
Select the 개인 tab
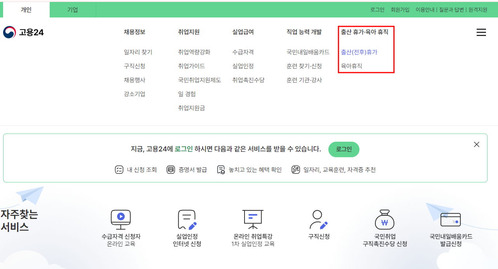click(x=26, y=9)
